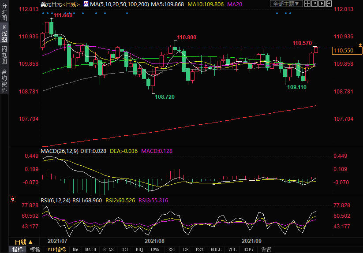Choose the MACD indicator button
Viewport: 363px width, 253px height.
tap(90, 249)
